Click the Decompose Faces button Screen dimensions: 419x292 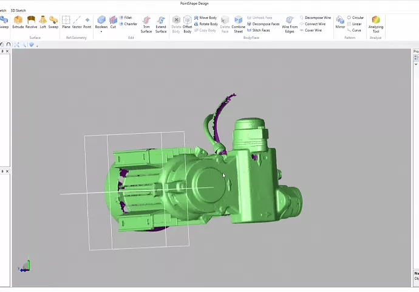point(263,24)
